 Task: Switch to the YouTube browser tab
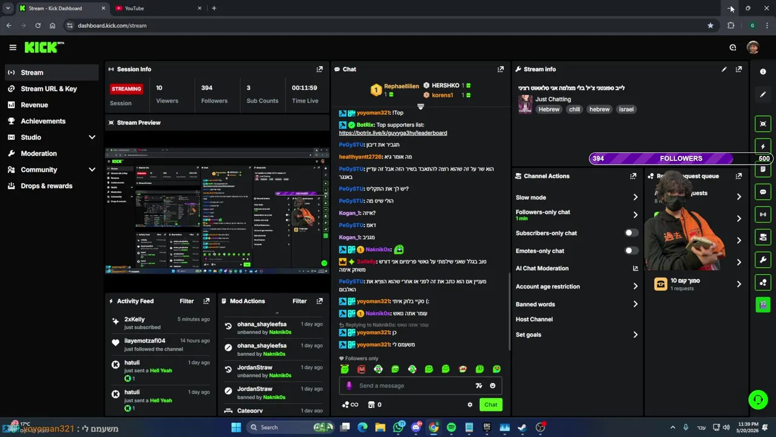[x=158, y=8]
